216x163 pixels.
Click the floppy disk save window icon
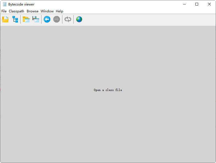coord(36,19)
